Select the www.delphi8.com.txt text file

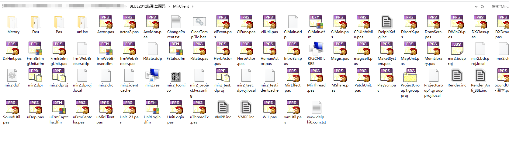(x=316, y=108)
